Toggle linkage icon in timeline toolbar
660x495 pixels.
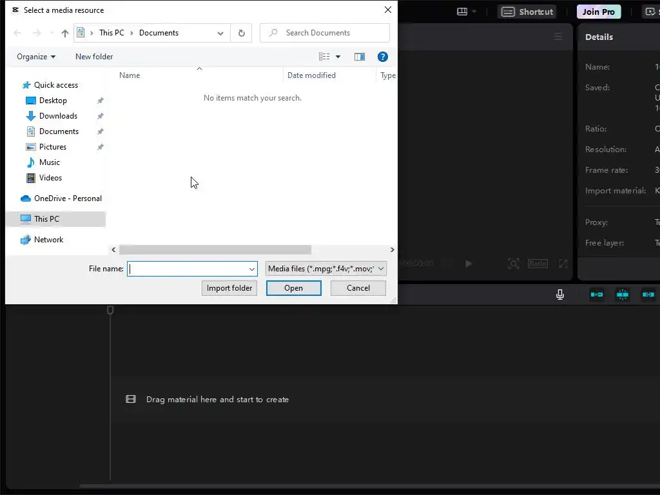click(648, 295)
